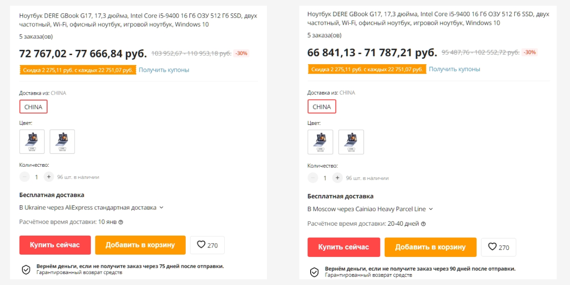The width and height of the screenshot is (570, 285).
Task: Choose second color thumbnail in right listing
Action: click(351, 142)
